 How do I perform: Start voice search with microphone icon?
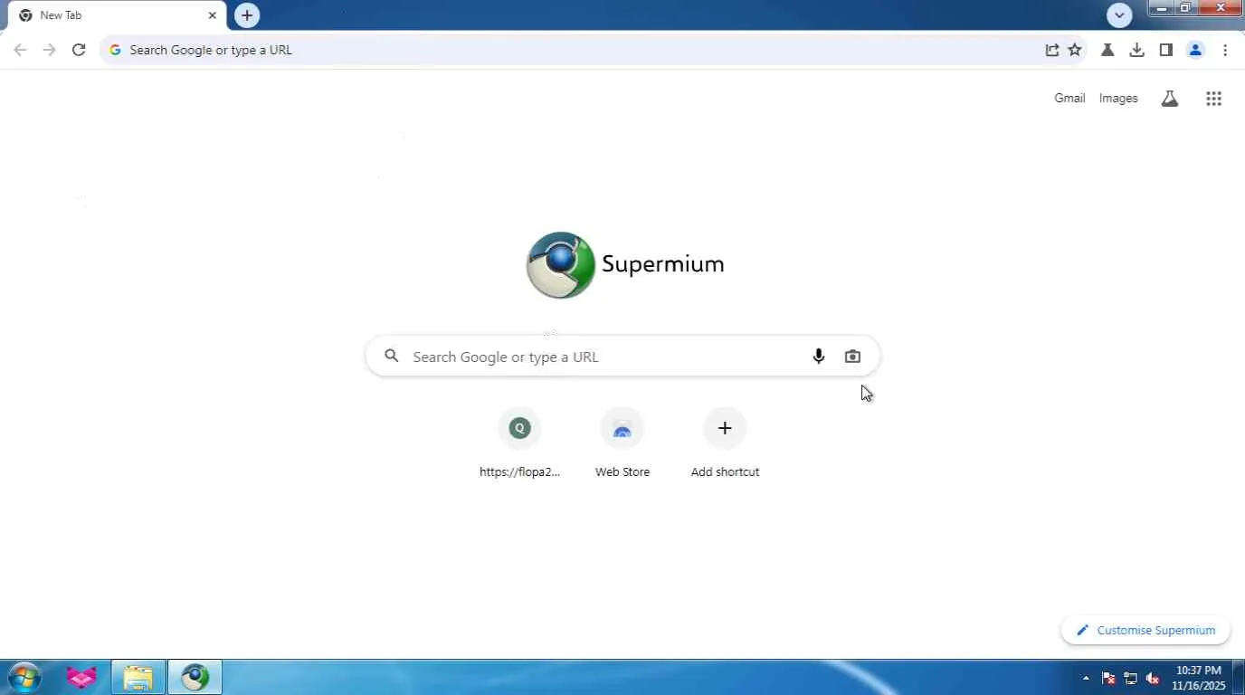(x=819, y=357)
